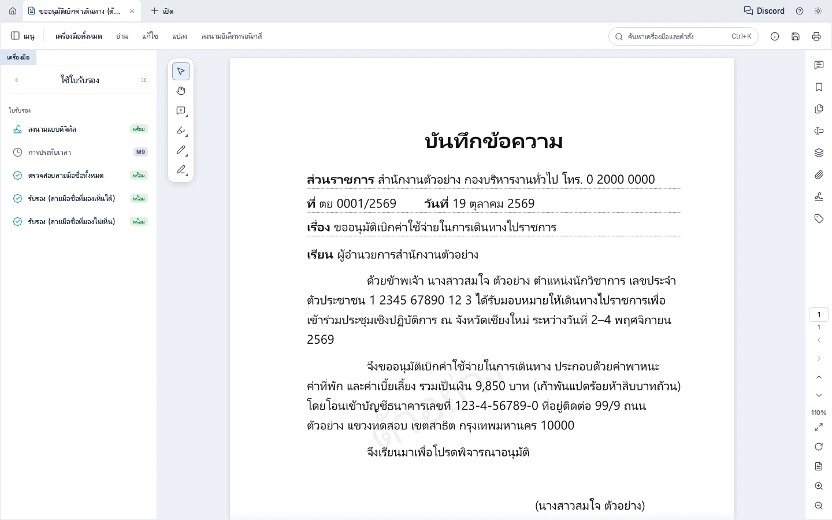
Task: Choose the add comment tool
Action: [181, 110]
